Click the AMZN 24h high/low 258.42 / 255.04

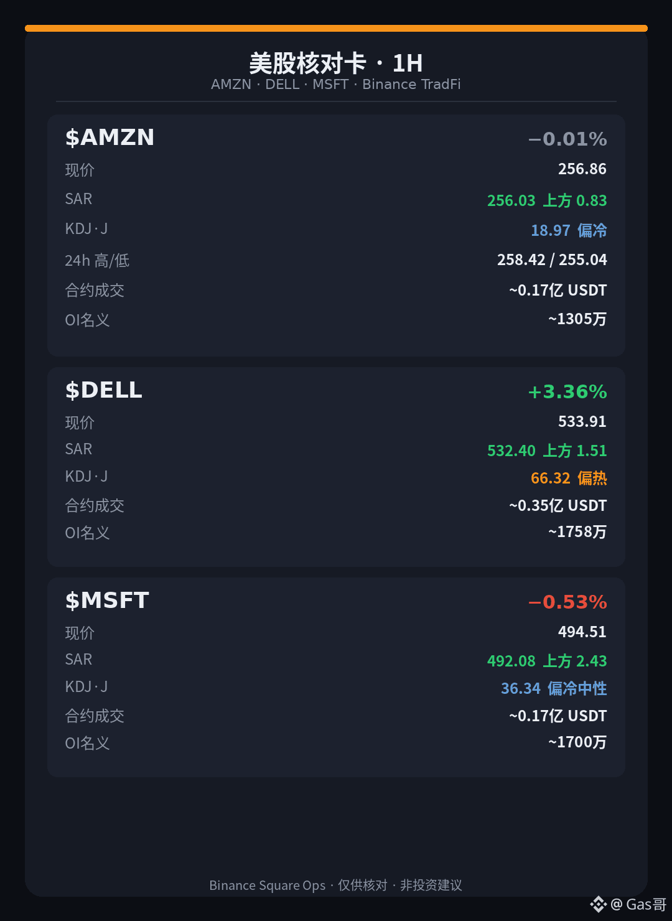tap(552, 259)
